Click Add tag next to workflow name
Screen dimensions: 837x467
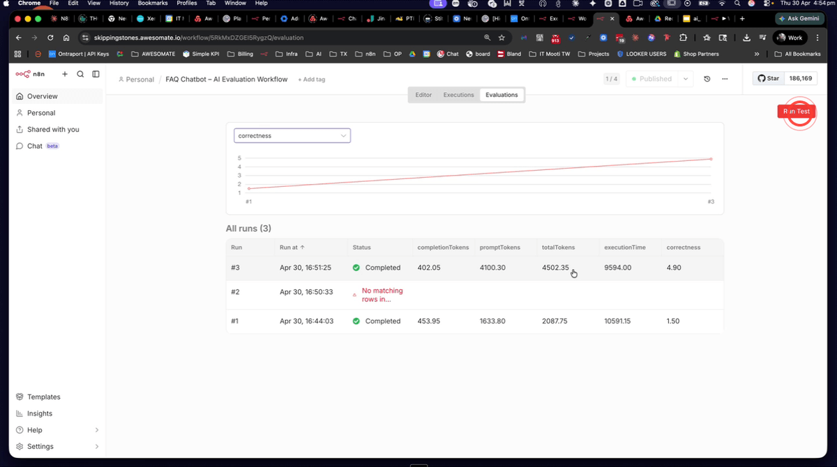312,79
